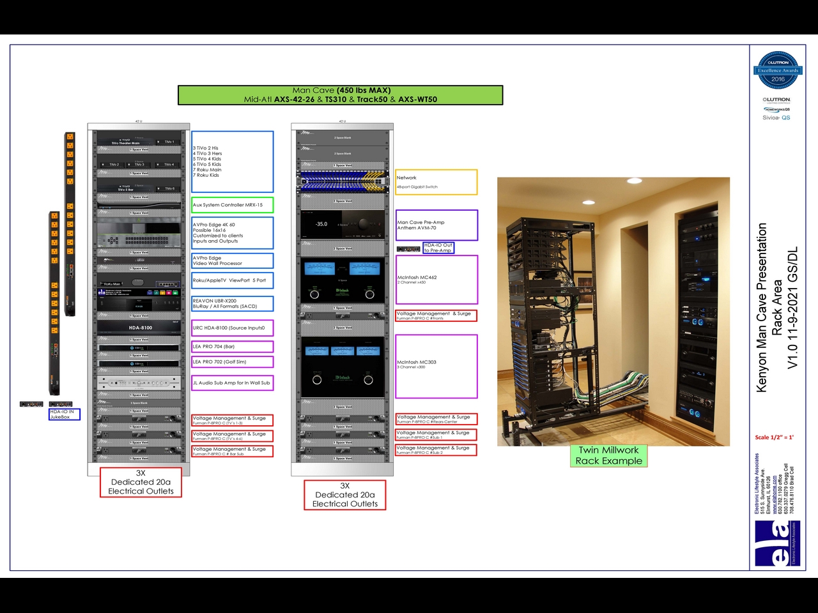Select left rack 3X Dedicated 20a Outlets box
Viewport: 818px width, 613px height.
(x=141, y=482)
